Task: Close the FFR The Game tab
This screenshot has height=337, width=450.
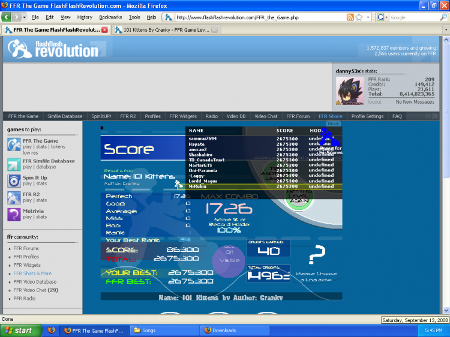Action: coord(104,30)
